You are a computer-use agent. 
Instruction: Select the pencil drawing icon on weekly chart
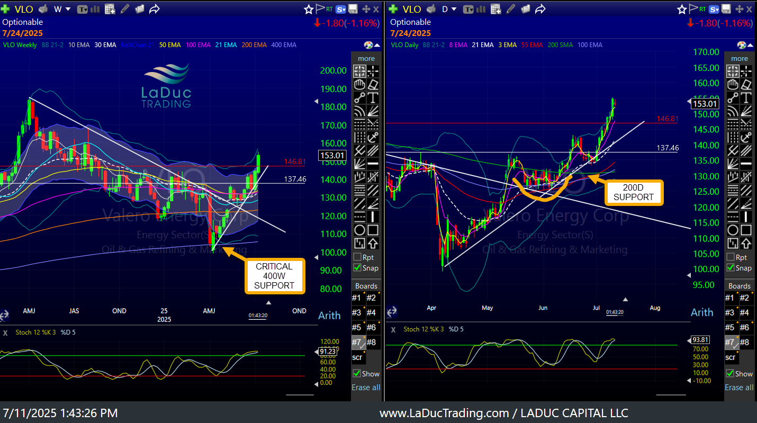pyautogui.click(x=125, y=9)
